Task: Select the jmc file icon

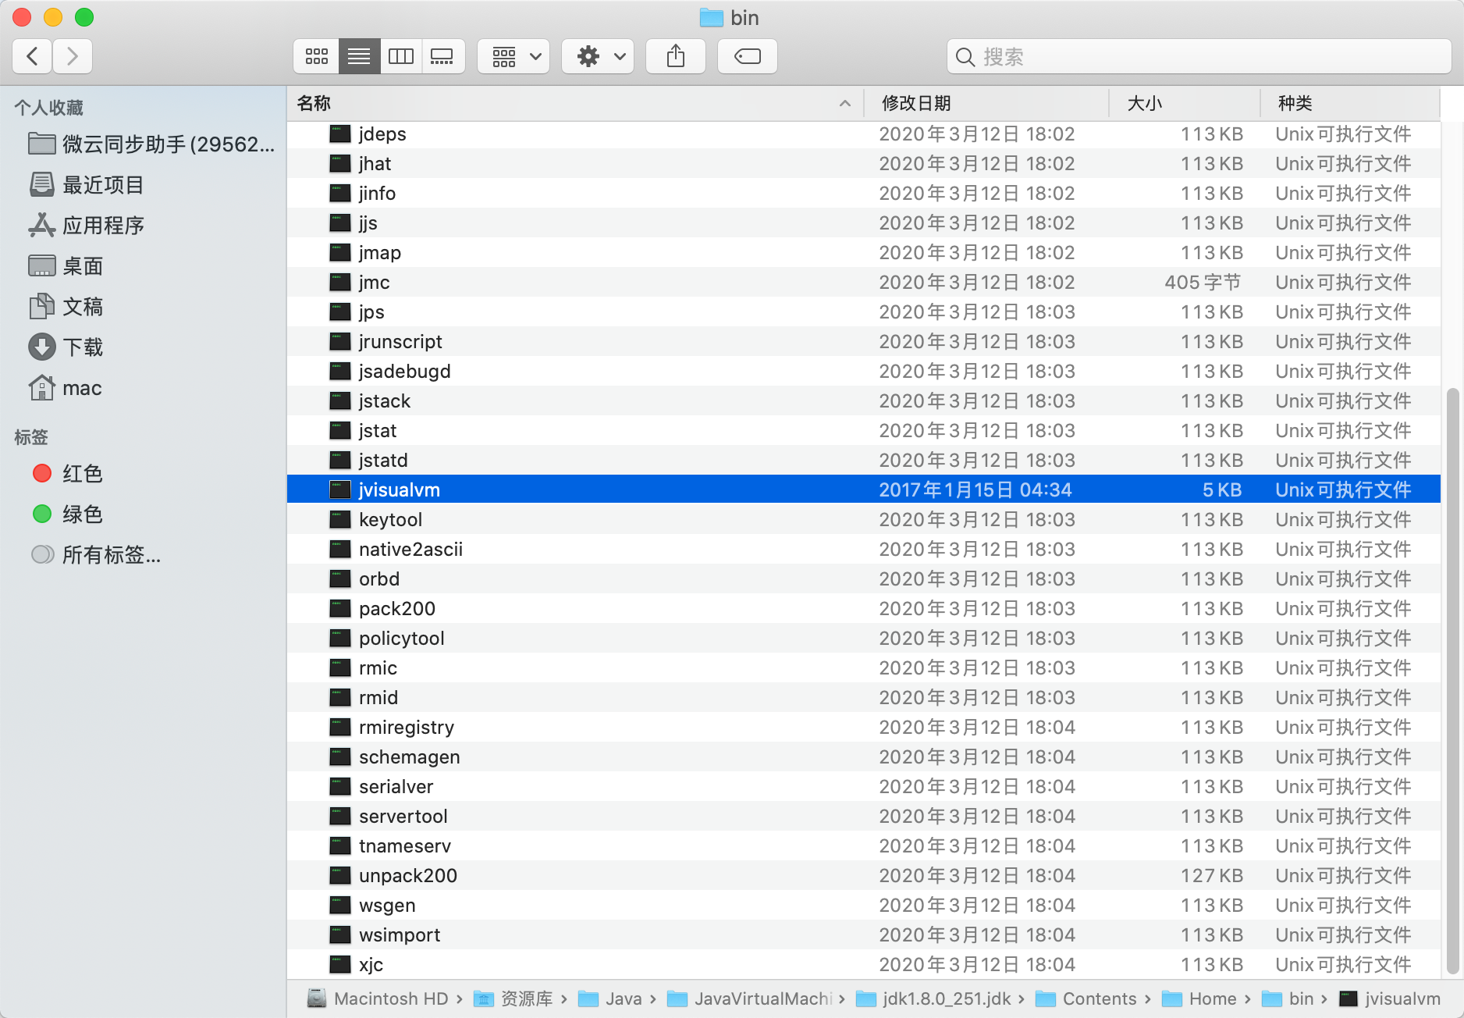Action: [339, 283]
